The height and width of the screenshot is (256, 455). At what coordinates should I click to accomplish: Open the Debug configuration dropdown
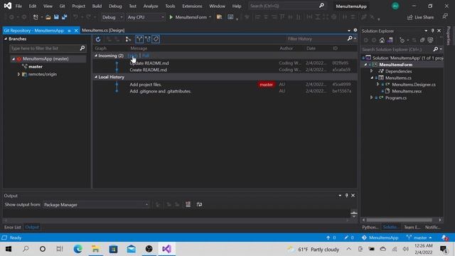pos(112,17)
